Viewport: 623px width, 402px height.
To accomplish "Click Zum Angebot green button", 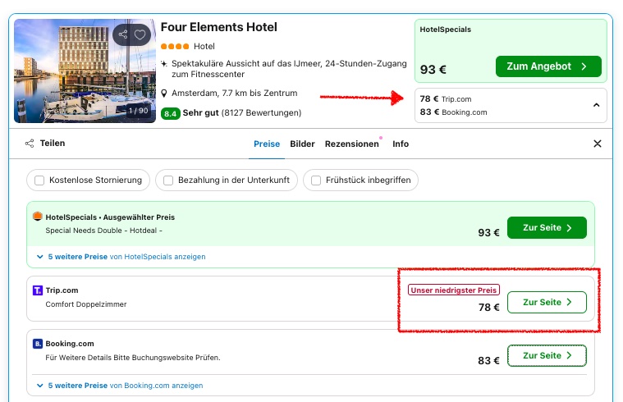I will coord(548,66).
